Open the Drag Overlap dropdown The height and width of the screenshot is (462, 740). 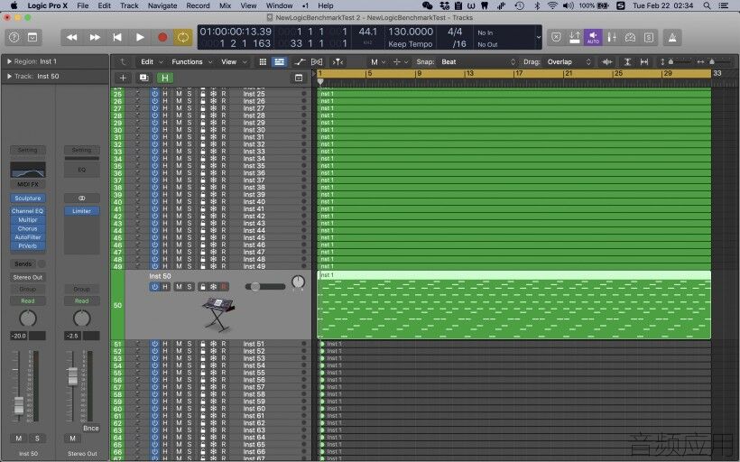[569, 62]
